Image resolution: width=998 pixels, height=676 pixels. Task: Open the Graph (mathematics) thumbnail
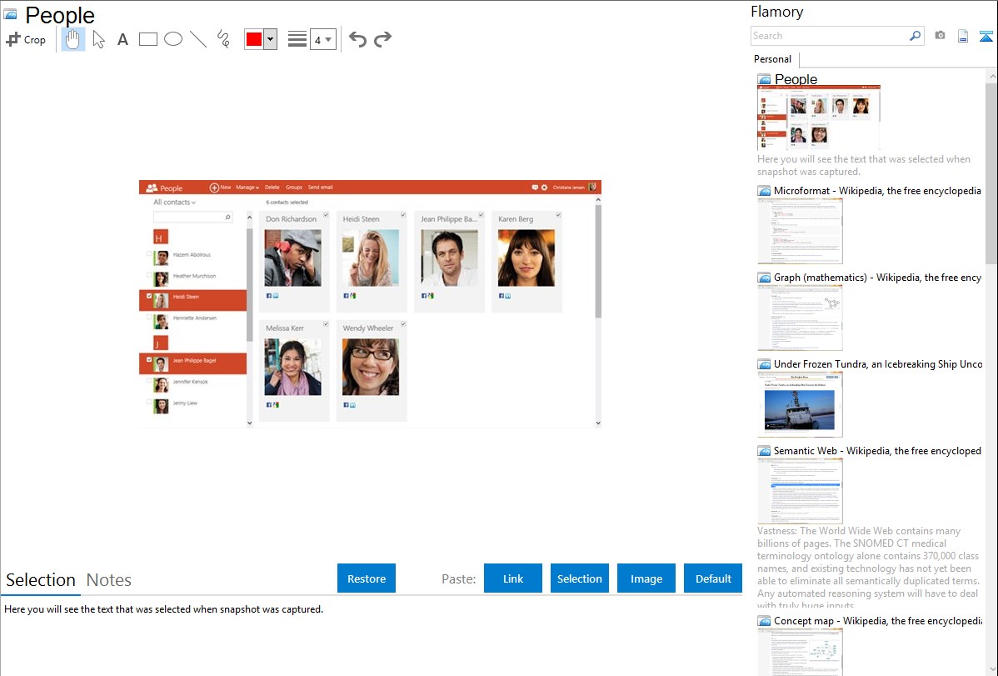[800, 318]
